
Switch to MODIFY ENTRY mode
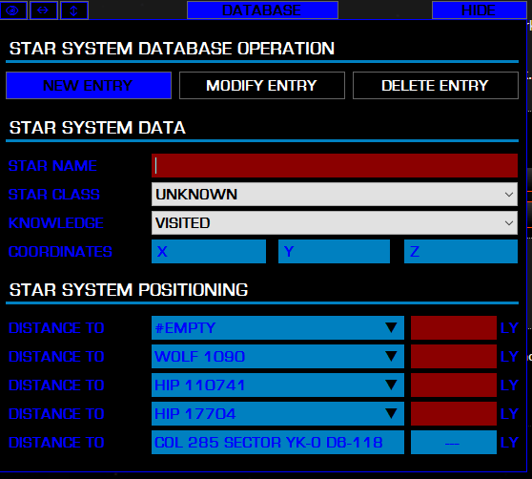pyautogui.click(x=262, y=86)
